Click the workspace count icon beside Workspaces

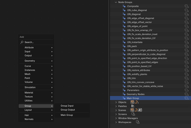138,122
